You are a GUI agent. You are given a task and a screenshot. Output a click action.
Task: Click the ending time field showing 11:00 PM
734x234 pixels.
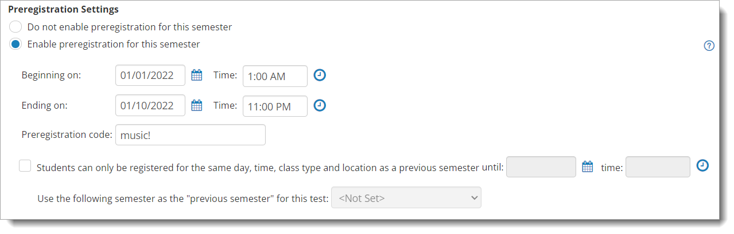(275, 106)
